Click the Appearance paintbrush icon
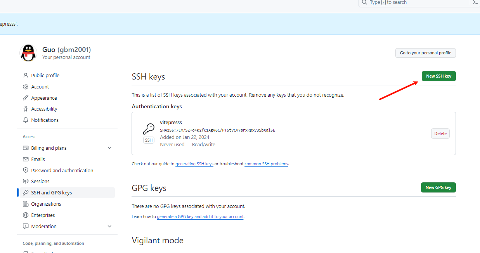480x253 pixels. coord(25,98)
